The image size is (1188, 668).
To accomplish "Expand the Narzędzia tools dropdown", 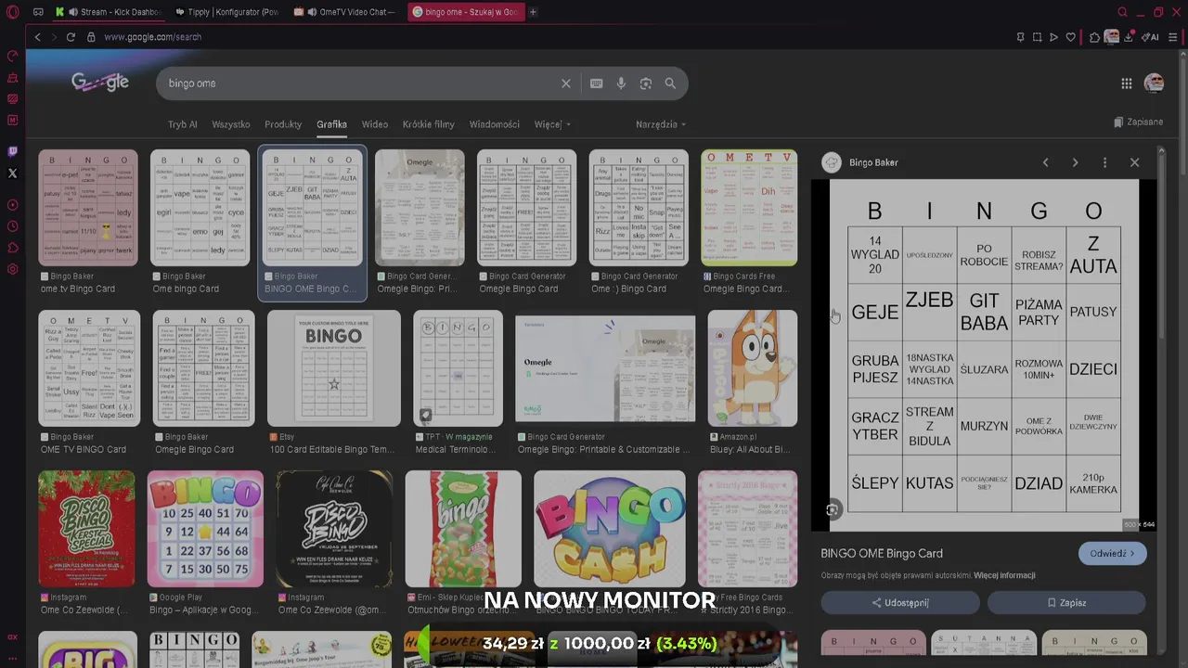I will (x=661, y=124).
